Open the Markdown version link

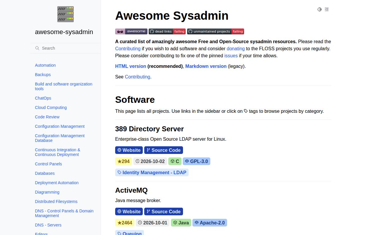pos(206,66)
